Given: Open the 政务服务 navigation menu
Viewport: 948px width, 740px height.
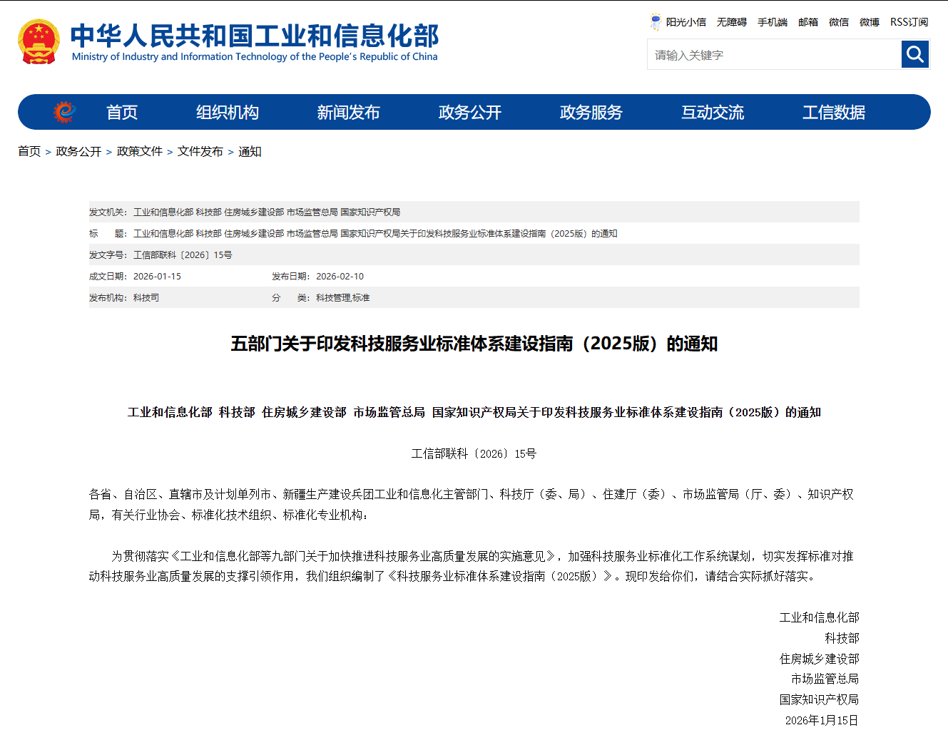Looking at the screenshot, I should pyautogui.click(x=590, y=112).
